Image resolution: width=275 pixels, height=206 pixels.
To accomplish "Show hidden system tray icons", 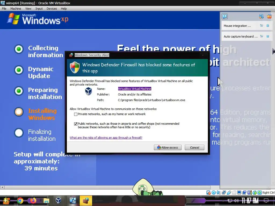I will pos(223,201).
